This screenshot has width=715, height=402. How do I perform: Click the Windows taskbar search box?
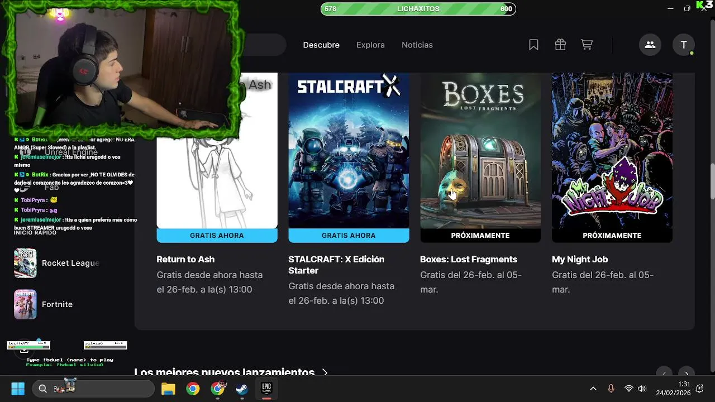(x=93, y=389)
